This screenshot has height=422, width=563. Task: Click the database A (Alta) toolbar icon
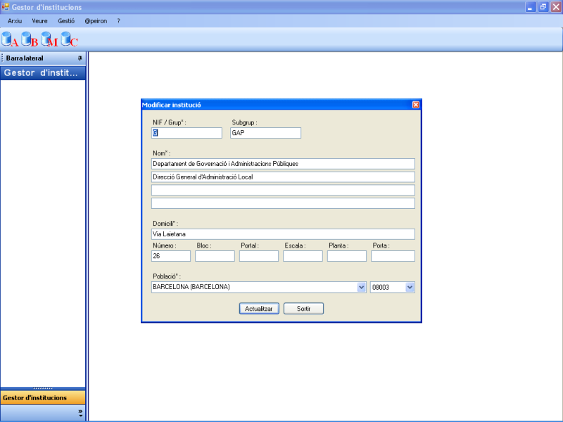[x=9, y=39]
